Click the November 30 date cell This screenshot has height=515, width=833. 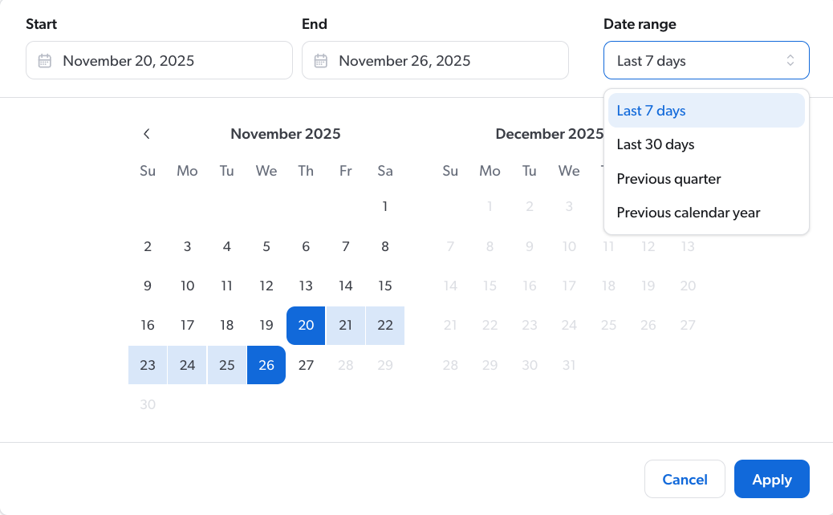pyautogui.click(x=148, y=404)
